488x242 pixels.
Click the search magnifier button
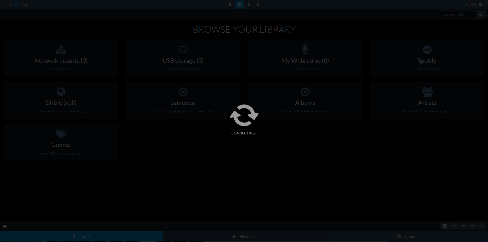pos(481,14)
